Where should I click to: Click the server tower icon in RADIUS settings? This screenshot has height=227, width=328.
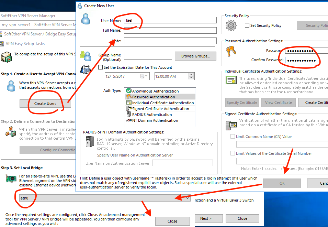[x=90, y=142]
